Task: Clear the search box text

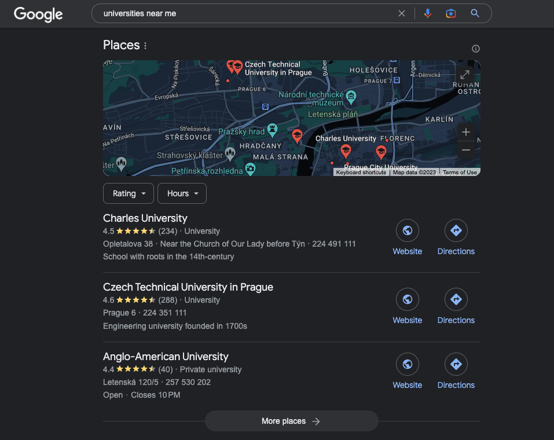Action: coord(401,13)
